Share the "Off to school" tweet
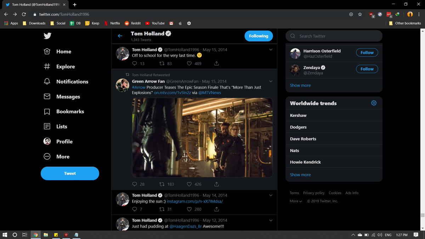 (x=216, y=63)
